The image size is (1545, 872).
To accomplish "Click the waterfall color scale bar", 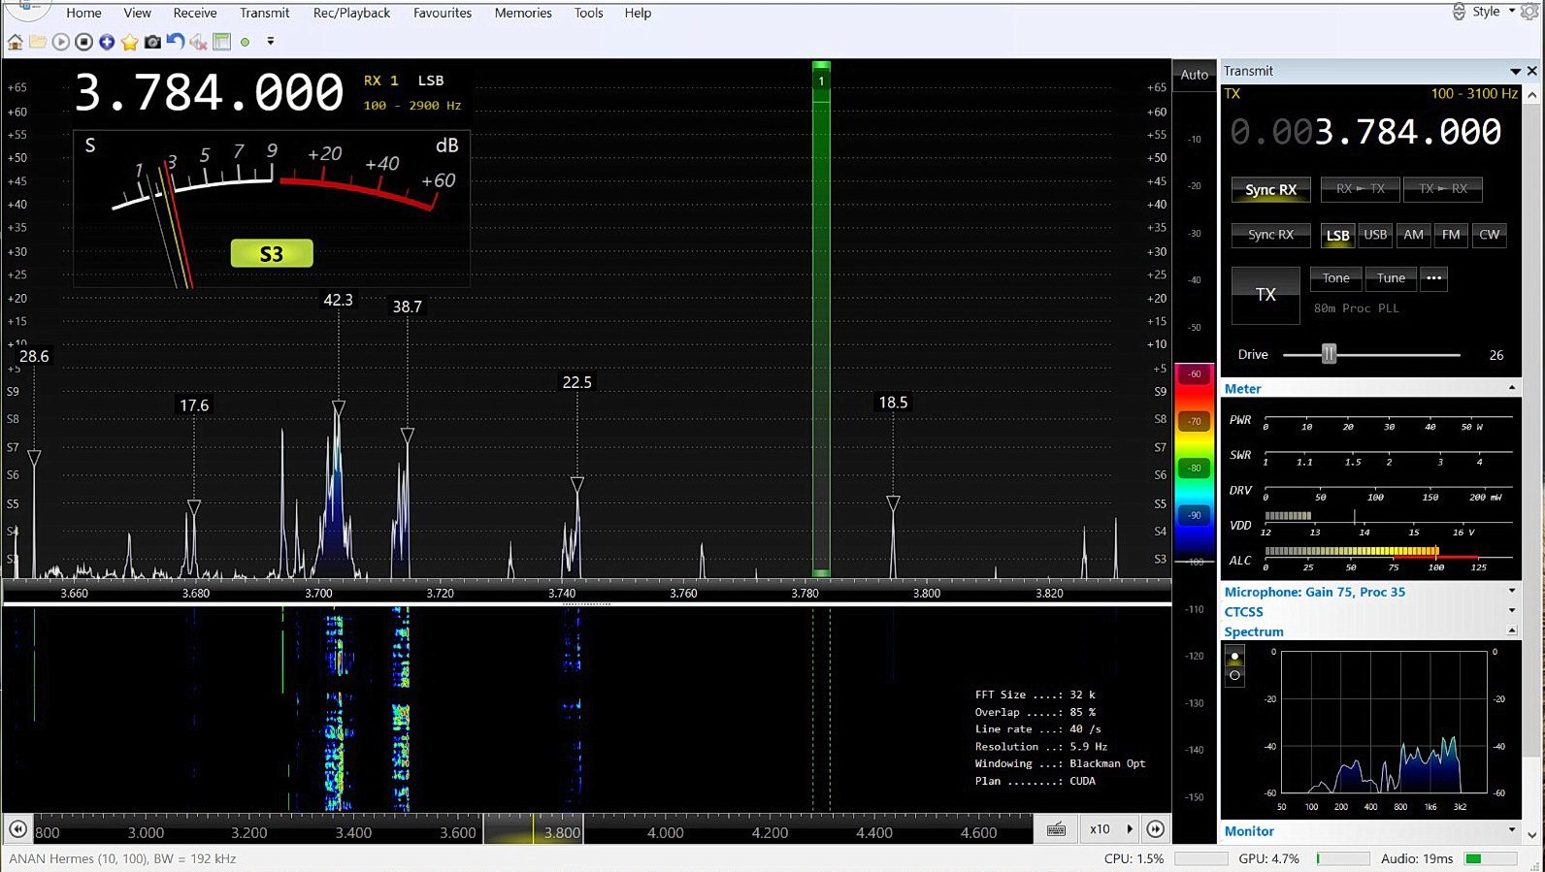I will (1195, 464).
